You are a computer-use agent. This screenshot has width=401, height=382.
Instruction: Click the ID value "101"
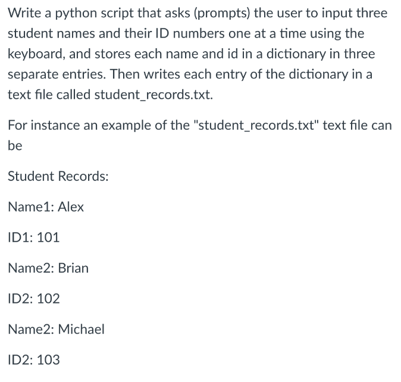pos(48,237)
